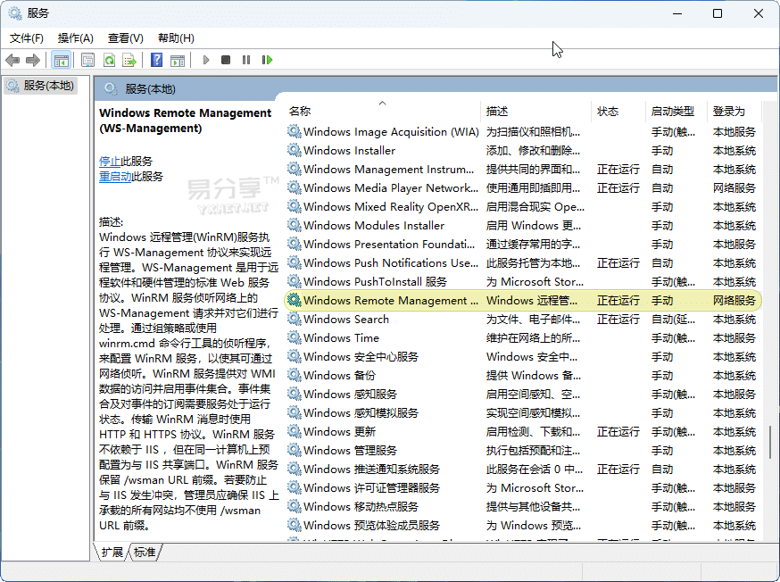780x582 pixels.
Task: Click the Refresh toolbar icon
Action: [x=109, y=60]
